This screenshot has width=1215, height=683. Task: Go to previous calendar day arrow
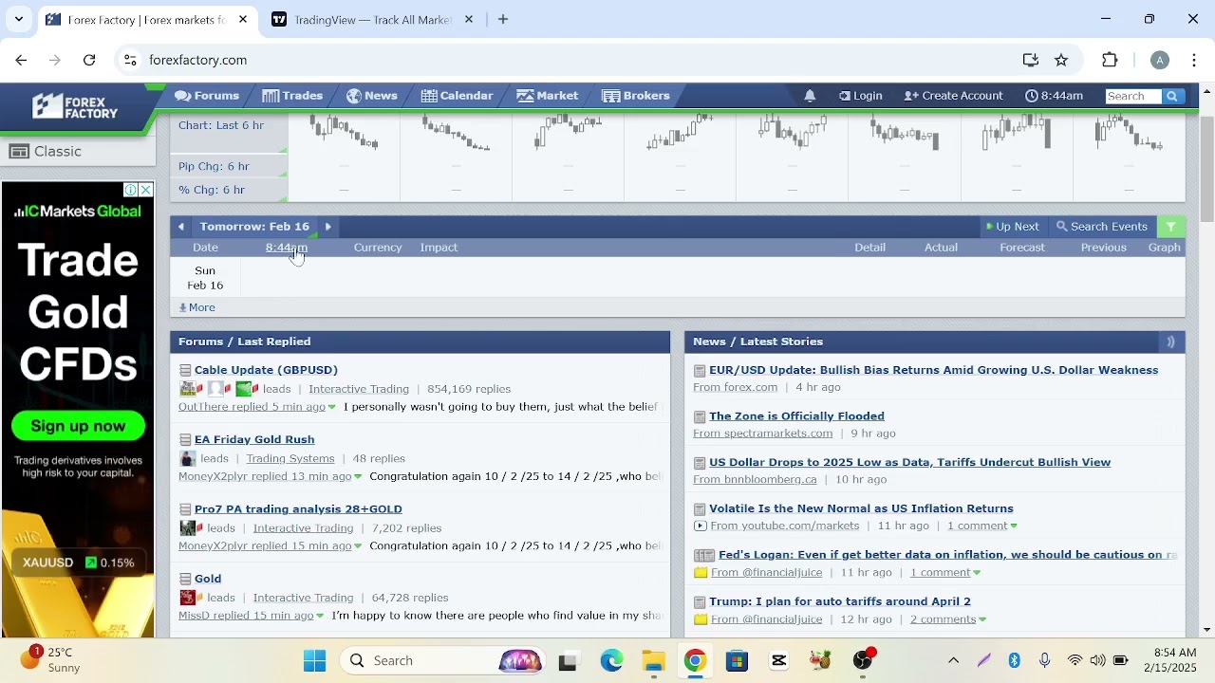[180, 227]
